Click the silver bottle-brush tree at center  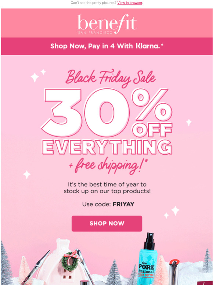click(113, 272)
